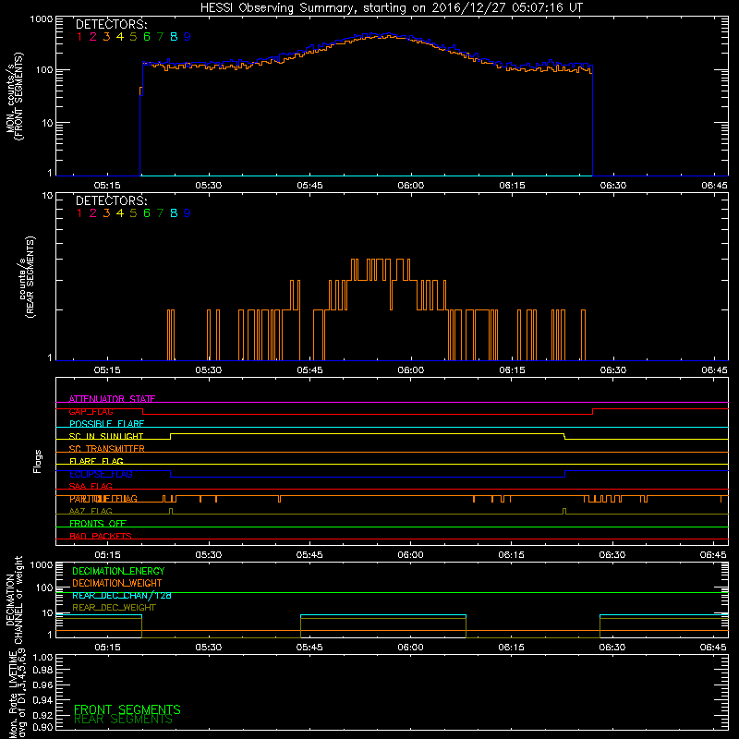This screenshot has height=739, width=739.
Task: Click the REAR_DEC_CHAN/128 legend label
Action: click(122, 596)
